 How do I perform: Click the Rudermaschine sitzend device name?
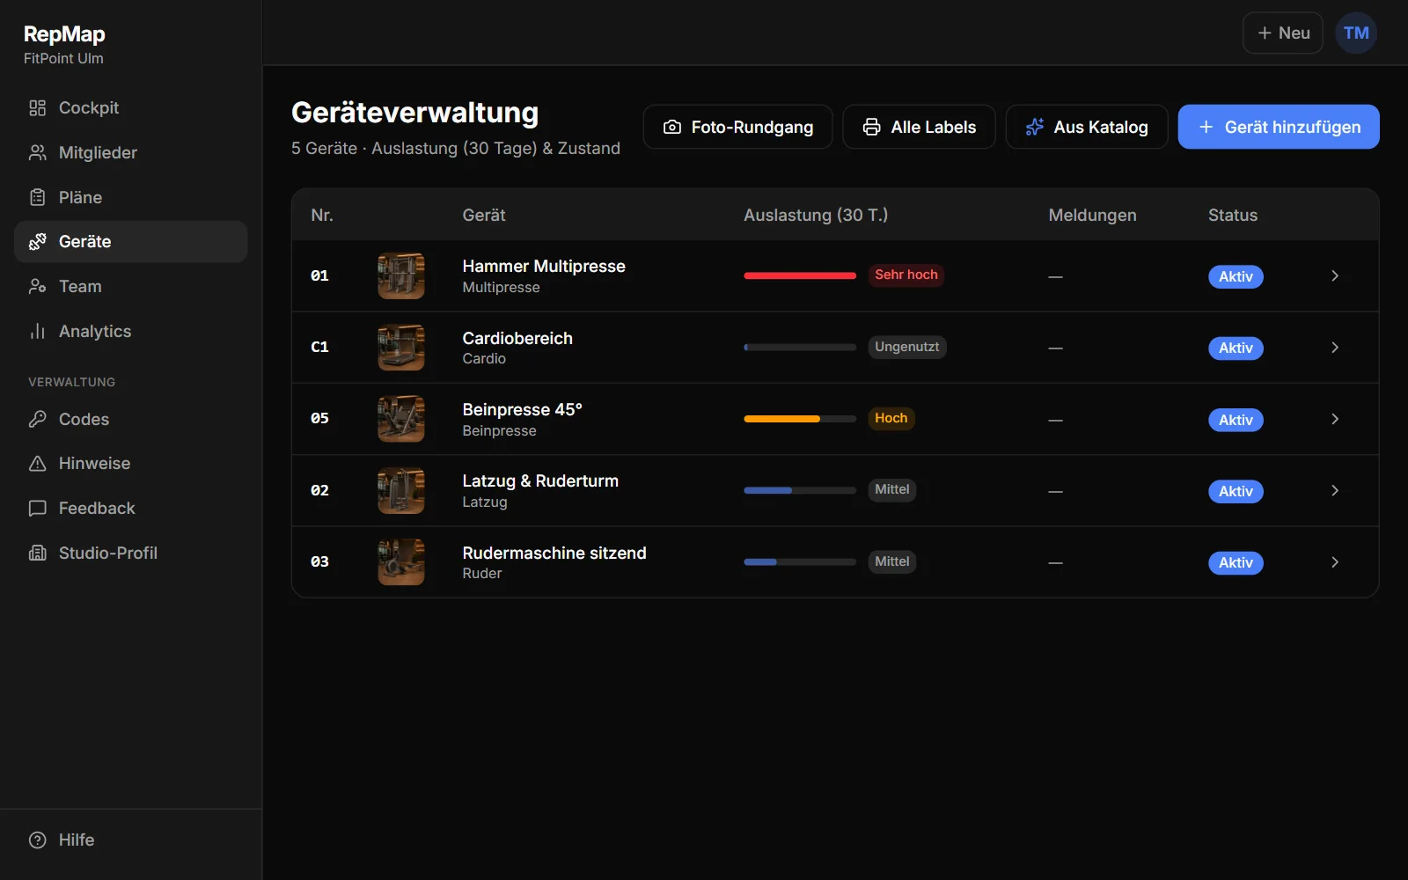click(x=554, y=553)
